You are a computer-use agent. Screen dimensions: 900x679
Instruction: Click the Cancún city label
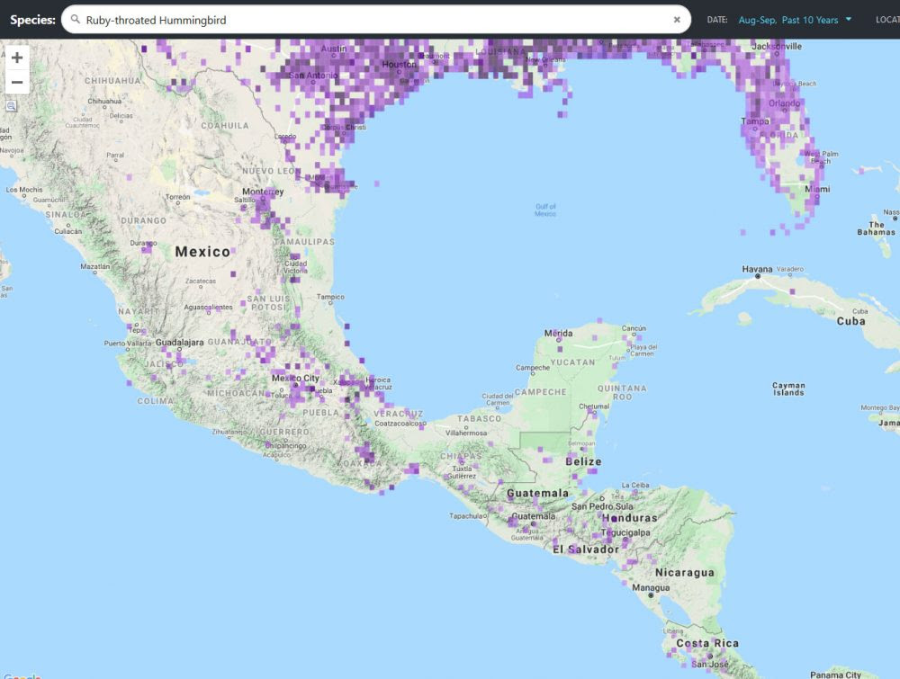pyautogui.click(x=634, y=328)
